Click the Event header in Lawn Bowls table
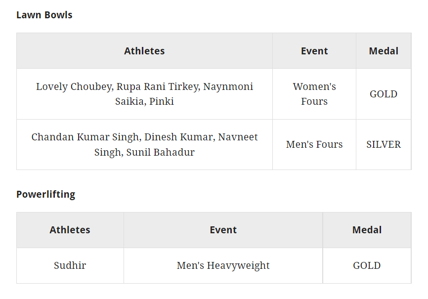This screenshot has height=299, width=428. tap(314, 51)
